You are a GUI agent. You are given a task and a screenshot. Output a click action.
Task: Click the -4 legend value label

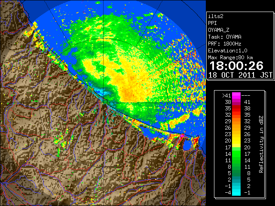[x=228, y=193]
